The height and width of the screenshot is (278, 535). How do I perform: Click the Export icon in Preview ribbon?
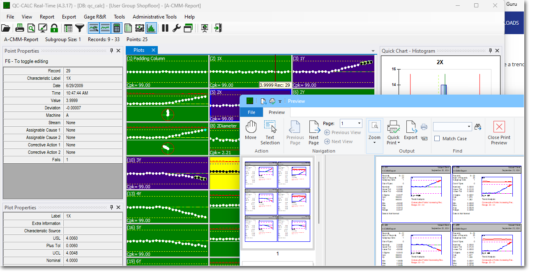pyautogui.click(x=411, y=130)
